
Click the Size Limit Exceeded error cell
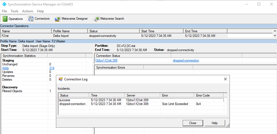[x=175, y=104]
